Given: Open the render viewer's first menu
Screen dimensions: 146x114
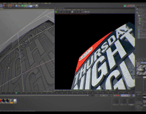Looking at the screenshot, I should pos(57,10).
